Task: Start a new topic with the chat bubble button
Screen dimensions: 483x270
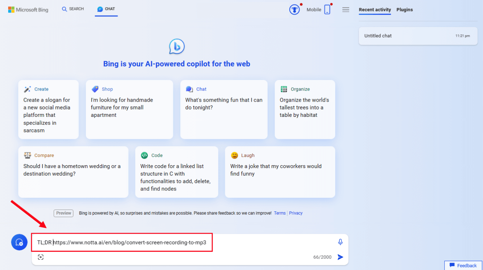Action: [19, 242]
